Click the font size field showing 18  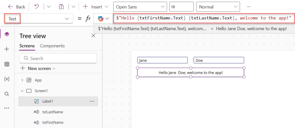tap(181, 7)
